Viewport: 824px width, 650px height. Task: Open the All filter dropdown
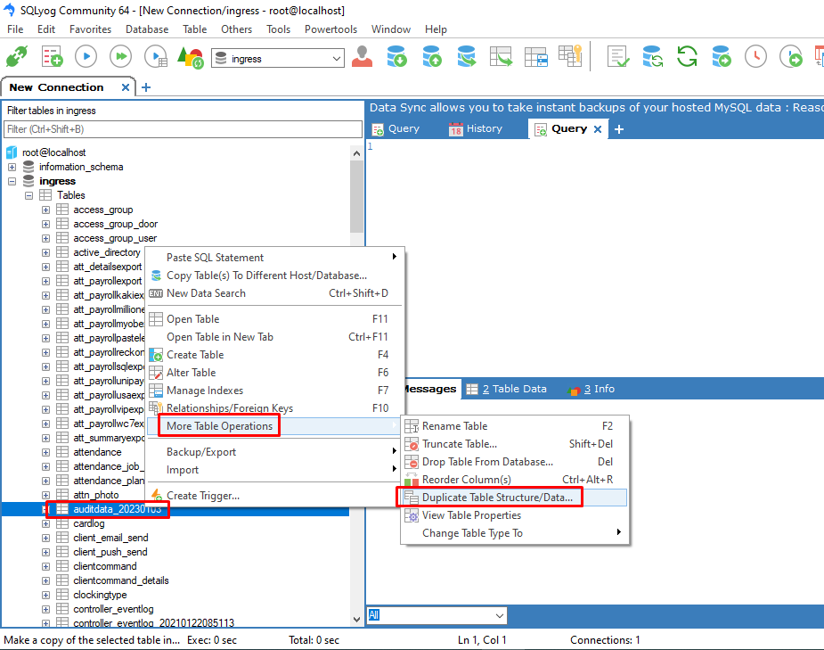click(x=436, y=615)
